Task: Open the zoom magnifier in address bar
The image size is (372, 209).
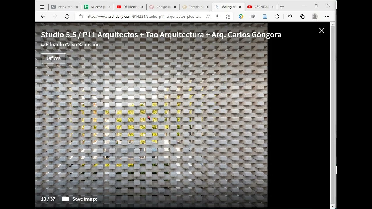Action: coord(218,17)
